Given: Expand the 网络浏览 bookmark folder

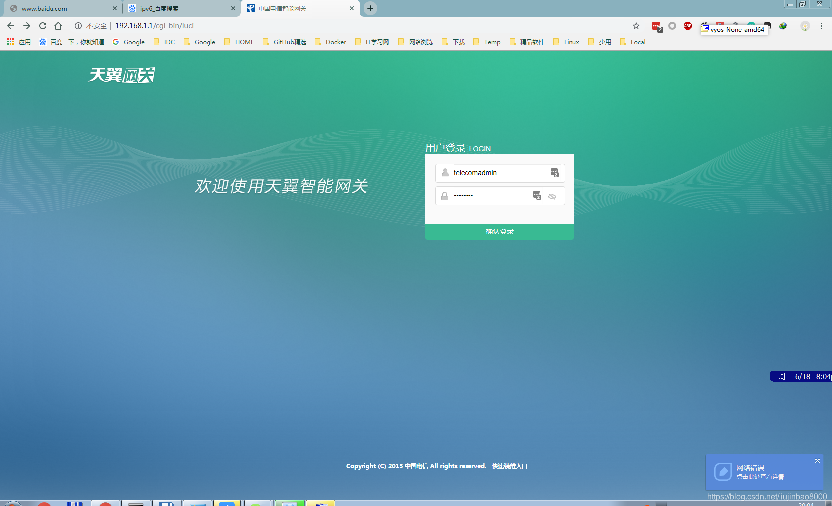Looking at the screenshot, I should (416, 42).
